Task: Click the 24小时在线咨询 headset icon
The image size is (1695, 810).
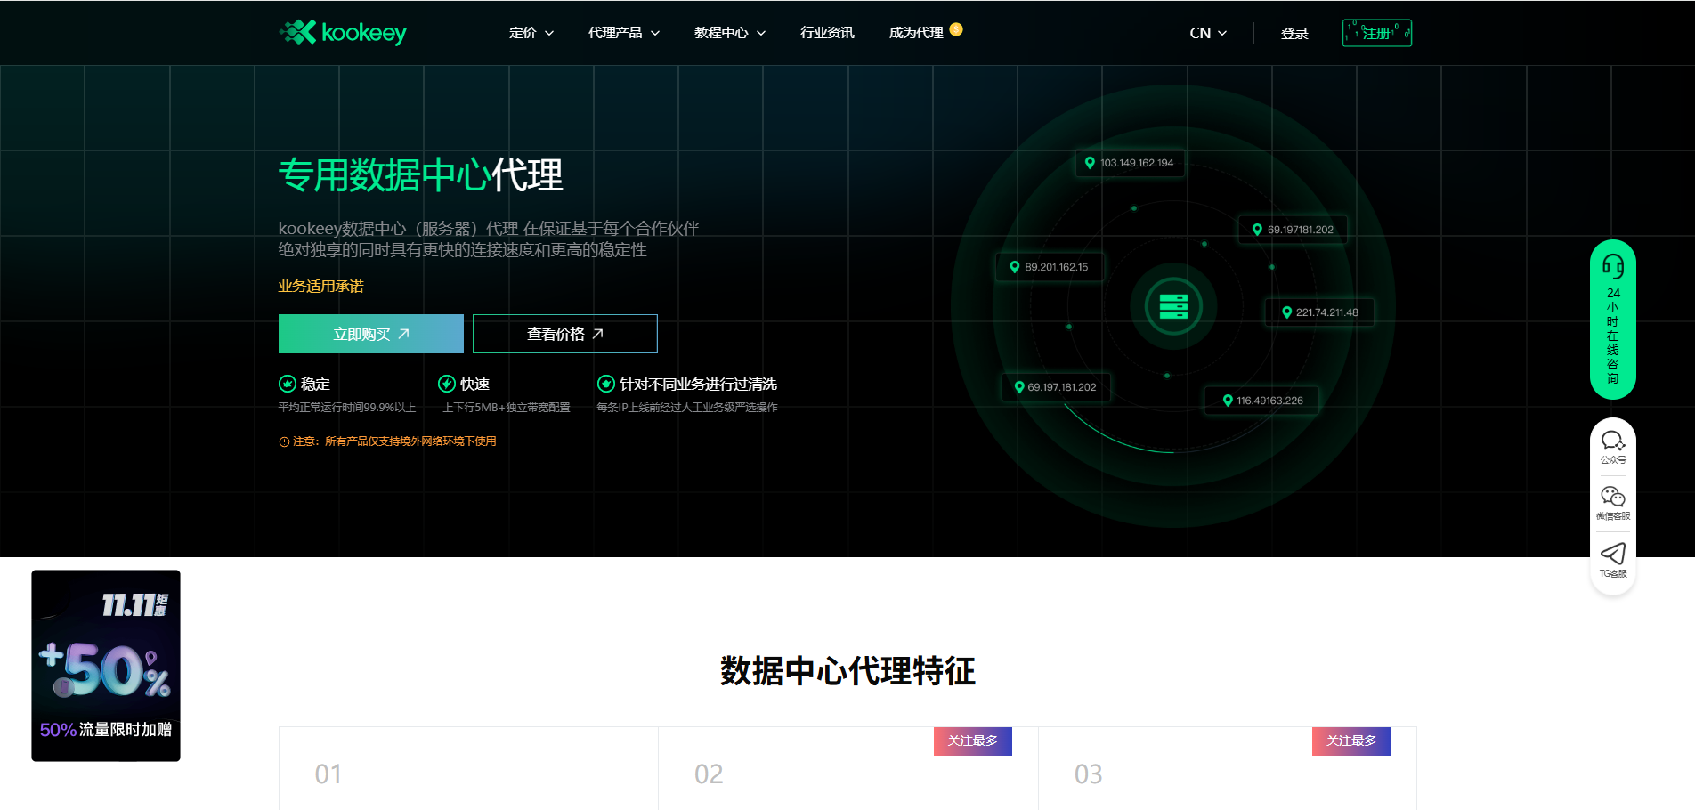Action: tap(1613, 267)
